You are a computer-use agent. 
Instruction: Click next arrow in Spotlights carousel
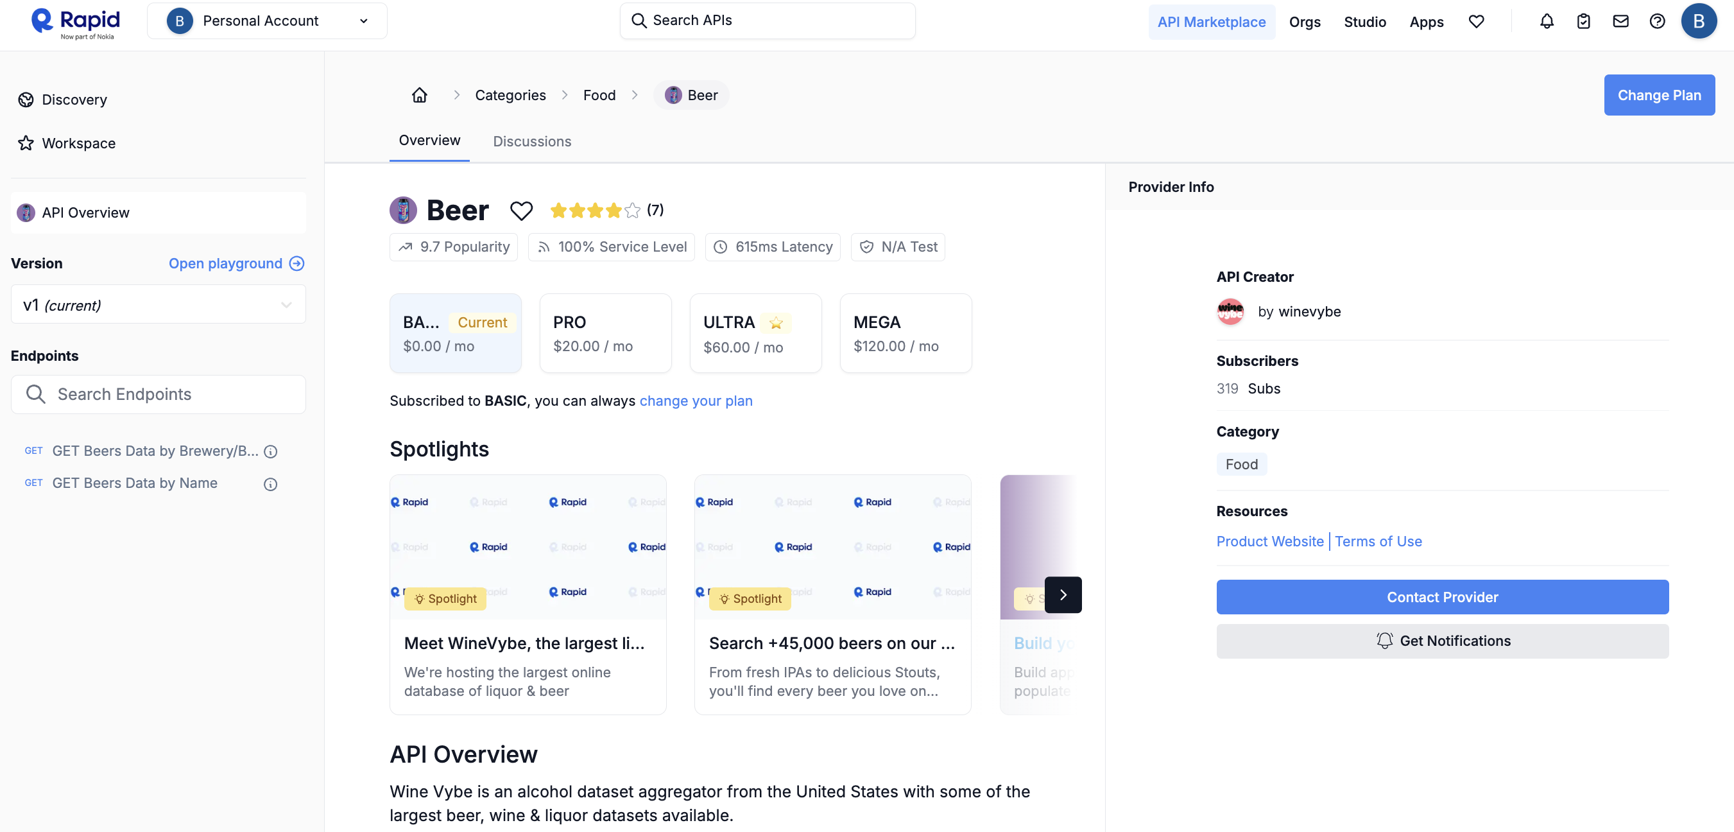click(1063, 594)
